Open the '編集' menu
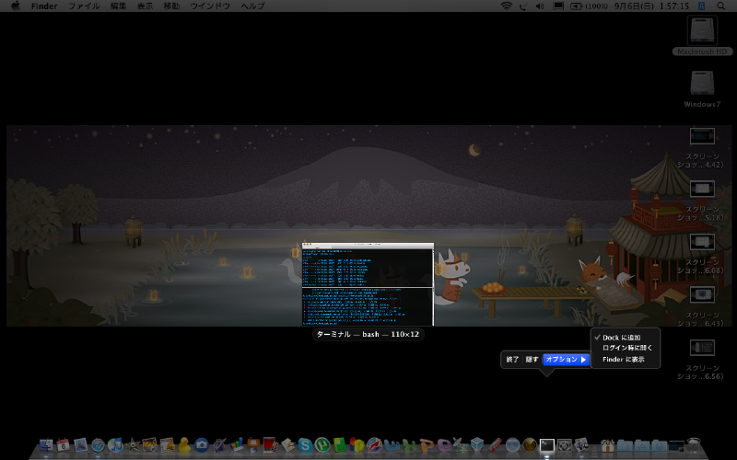737x460 pixels. pyautogui.click(x=118, y=6)
